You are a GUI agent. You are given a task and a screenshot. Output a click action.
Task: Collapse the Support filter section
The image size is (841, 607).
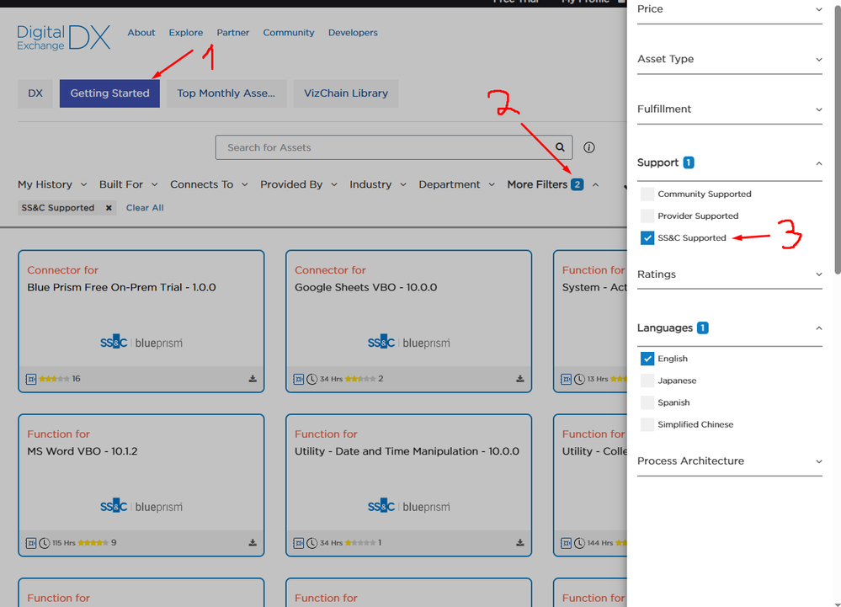[x=729, y=163]
